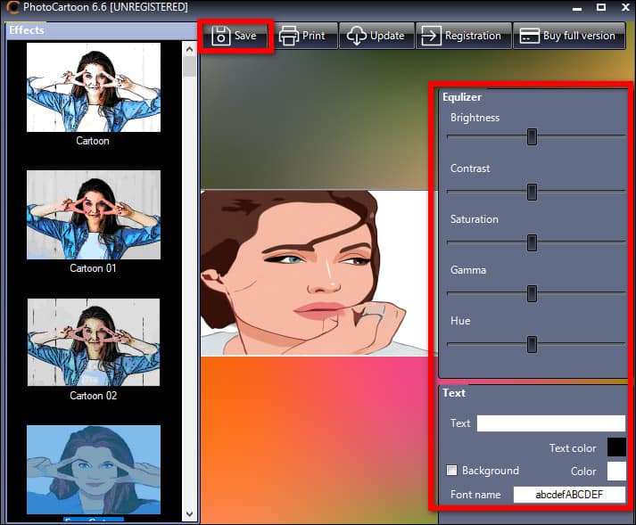
Task: Click the Gamma slider handle
Action: pos(532,294)
